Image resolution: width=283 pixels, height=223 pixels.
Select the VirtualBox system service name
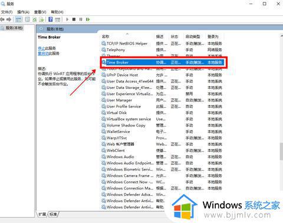click(x=129, y=119)
